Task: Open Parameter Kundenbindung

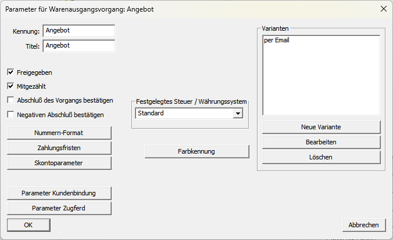Action: tap(59, 193)
